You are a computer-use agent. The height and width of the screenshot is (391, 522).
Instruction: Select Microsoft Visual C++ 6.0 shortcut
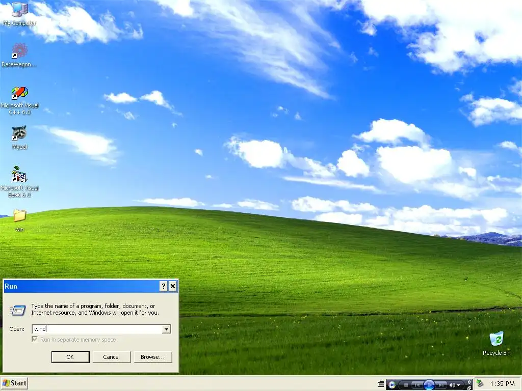20,100
